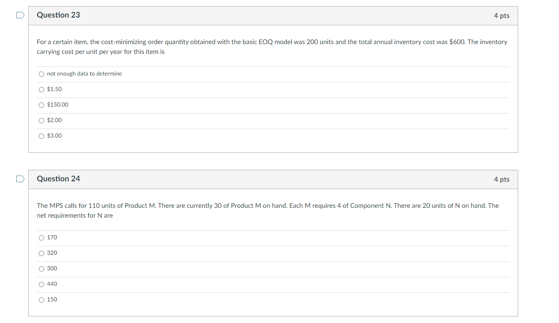Click the flag icon beside Question 24
The width and height of the screenshot is (559, 323).
[20, 178]
